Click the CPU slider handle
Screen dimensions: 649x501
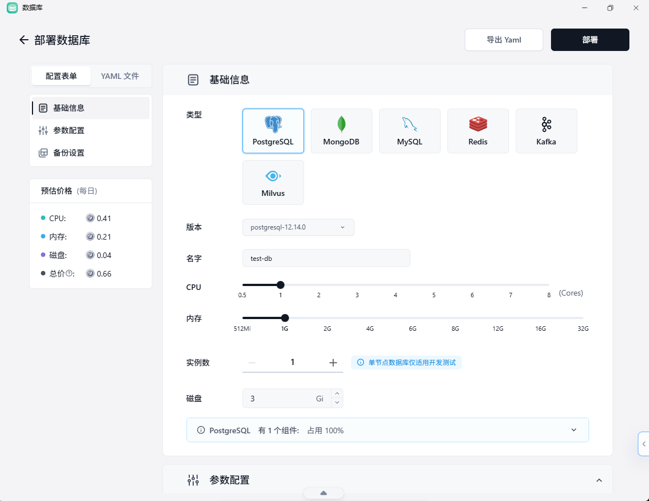pyautogui.click(x=280, y=284)
